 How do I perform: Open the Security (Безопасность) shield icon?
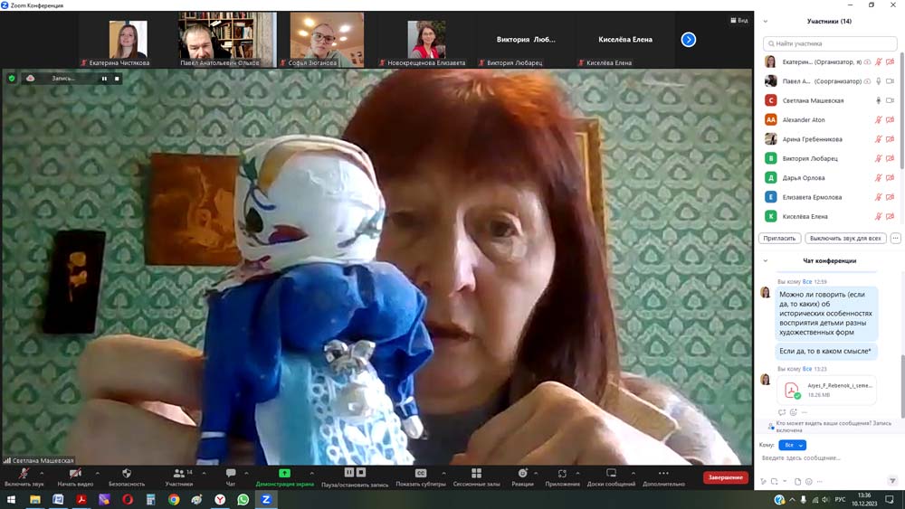(x=127, y=473)
